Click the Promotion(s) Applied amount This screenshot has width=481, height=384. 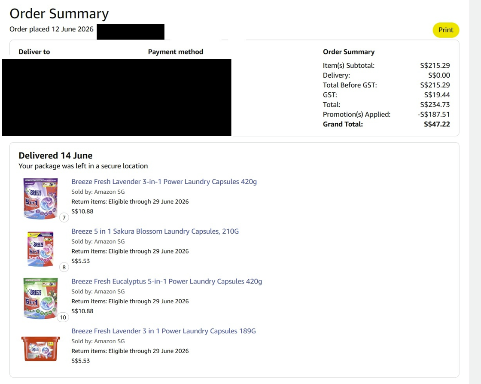pyautogui.click(x=433, y=114)
